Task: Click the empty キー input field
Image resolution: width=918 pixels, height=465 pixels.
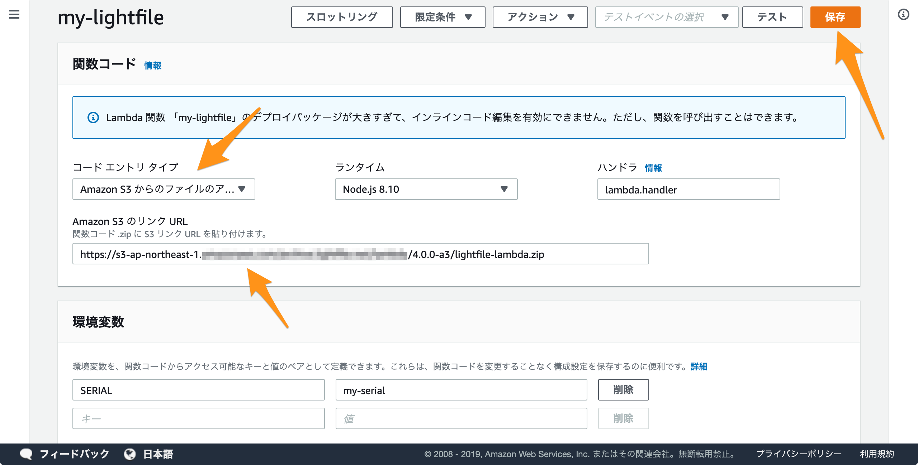Action: 198,418
